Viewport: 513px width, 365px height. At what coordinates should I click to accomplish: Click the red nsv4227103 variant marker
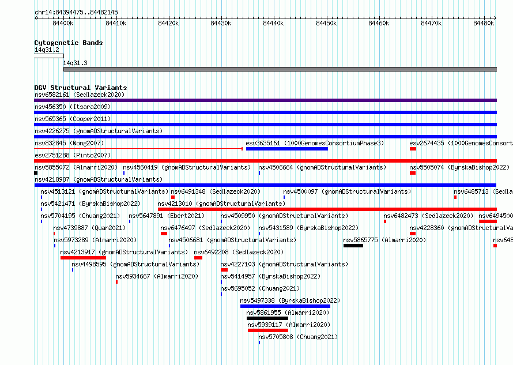point(224,270)
